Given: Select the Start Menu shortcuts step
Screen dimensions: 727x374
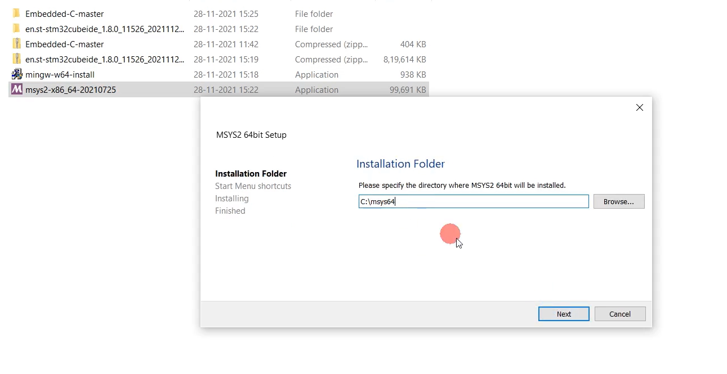Looking at the screenshot, I should click(253, 186).
